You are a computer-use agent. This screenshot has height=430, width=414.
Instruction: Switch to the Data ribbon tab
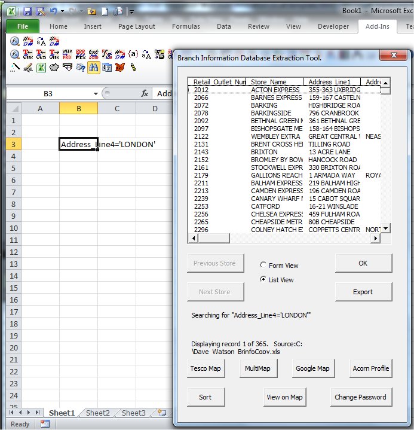point(224,26)
